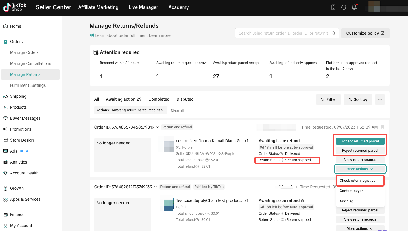
Task: Open the customer support headset icon
Action: click(344, 7)
